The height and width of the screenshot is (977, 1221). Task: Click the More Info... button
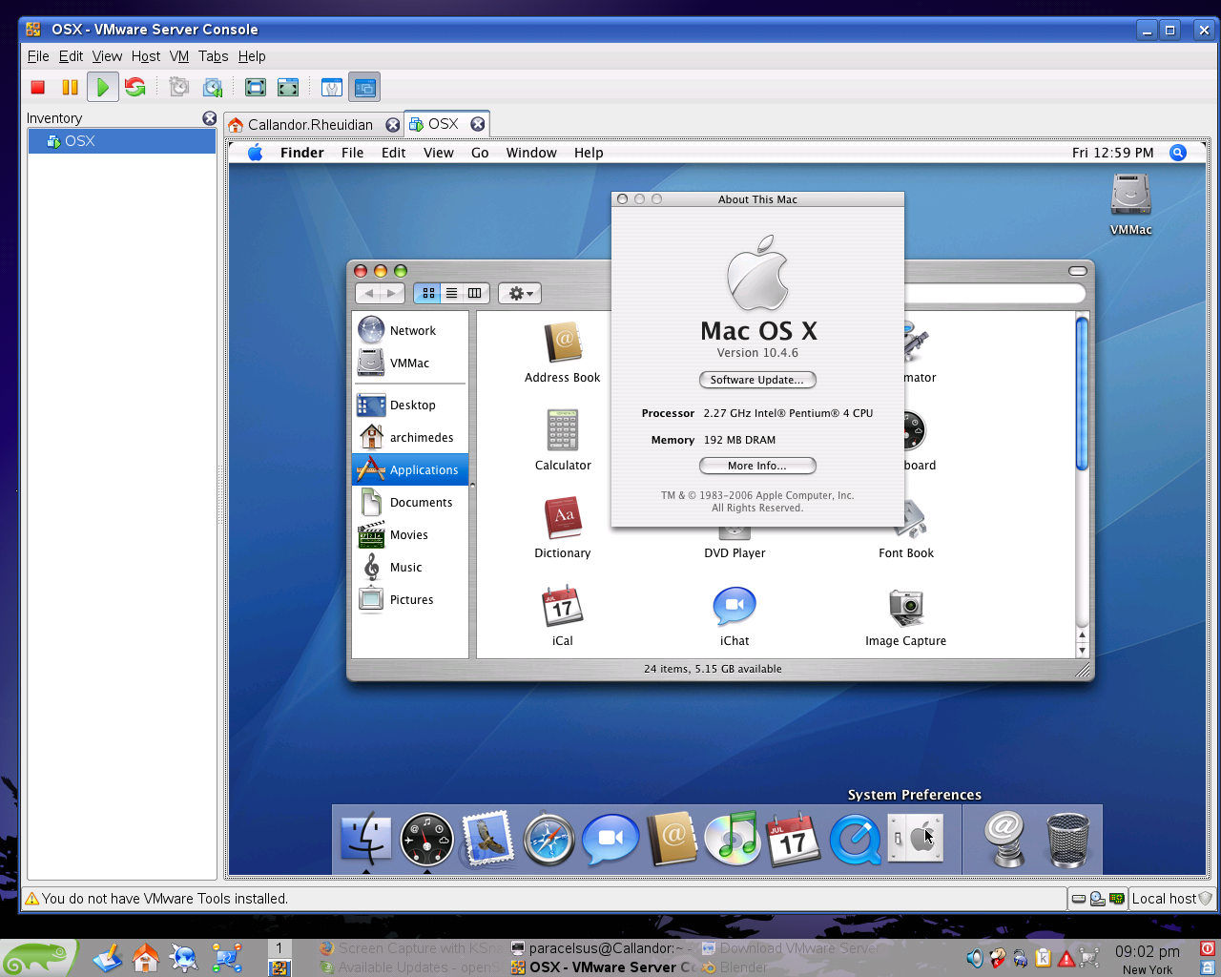(x=757, y=466)
